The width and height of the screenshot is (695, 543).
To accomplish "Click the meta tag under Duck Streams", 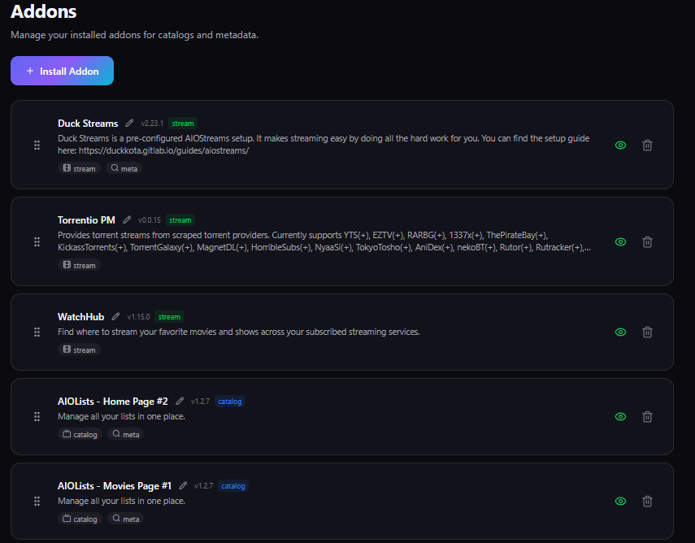I will (x=124, y=169).
